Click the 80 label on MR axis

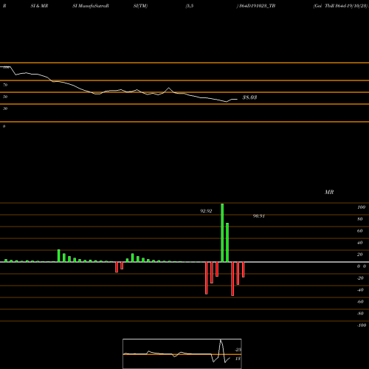point(360,219)
